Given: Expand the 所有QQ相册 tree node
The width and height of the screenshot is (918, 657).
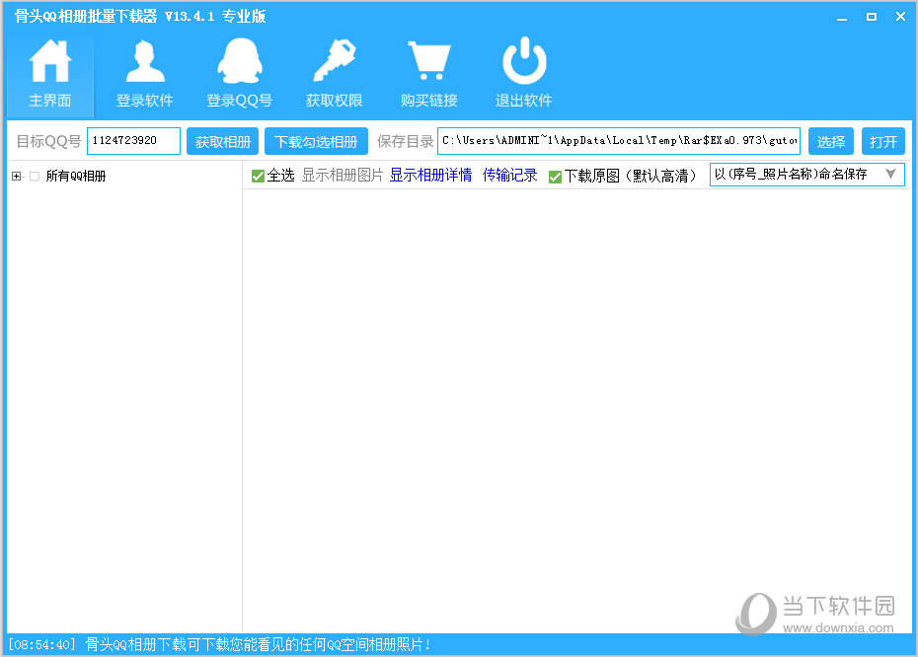Looking at the screenshot, I should [17, 177].
